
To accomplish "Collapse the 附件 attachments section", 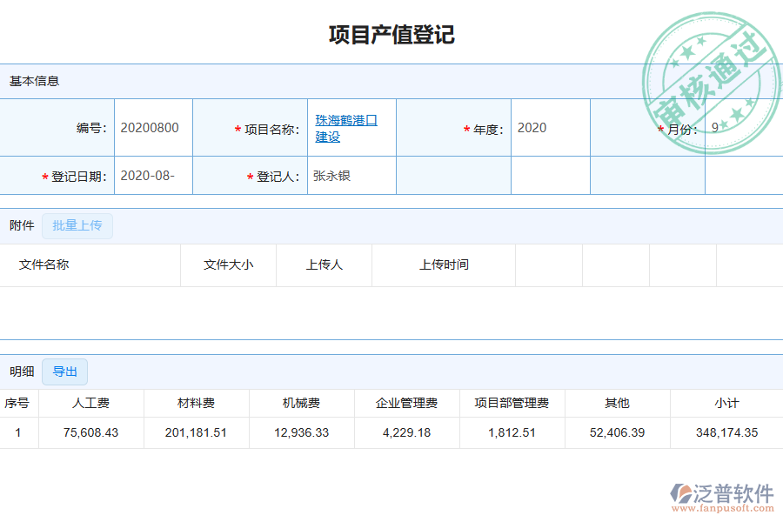I will click(x=19, y=226).
